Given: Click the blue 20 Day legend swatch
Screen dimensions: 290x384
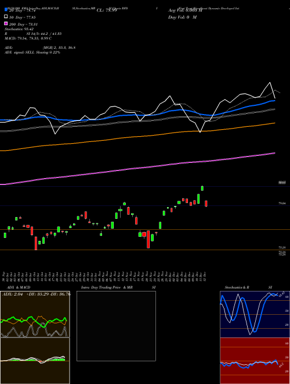Looking at the screenshot, I should point(6,9).
